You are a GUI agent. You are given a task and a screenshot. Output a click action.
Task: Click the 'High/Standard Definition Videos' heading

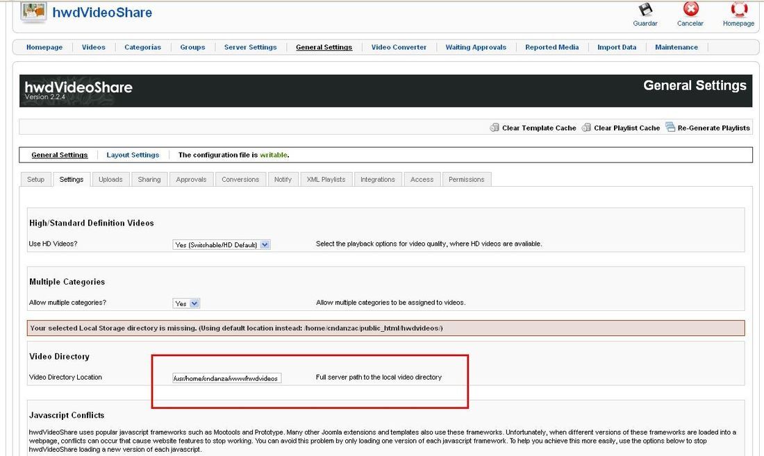pos(92,223)
